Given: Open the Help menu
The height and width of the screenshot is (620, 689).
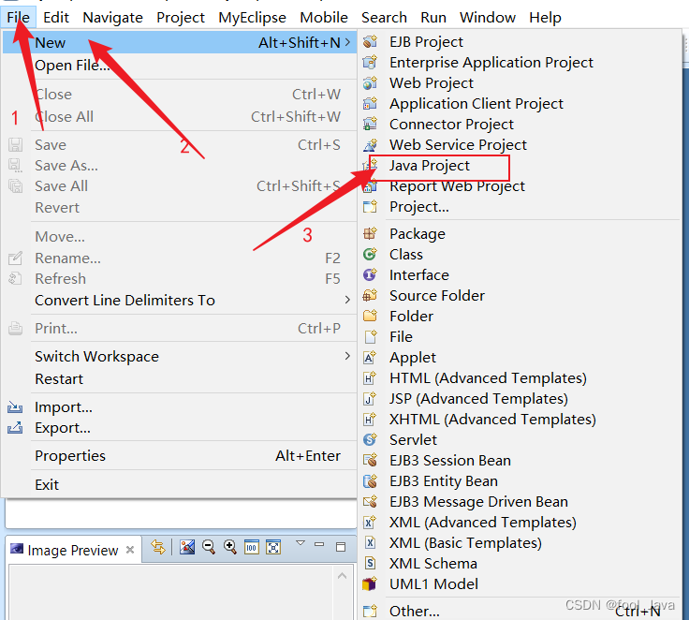Looking at the screenshot, I should pos(545,17).
